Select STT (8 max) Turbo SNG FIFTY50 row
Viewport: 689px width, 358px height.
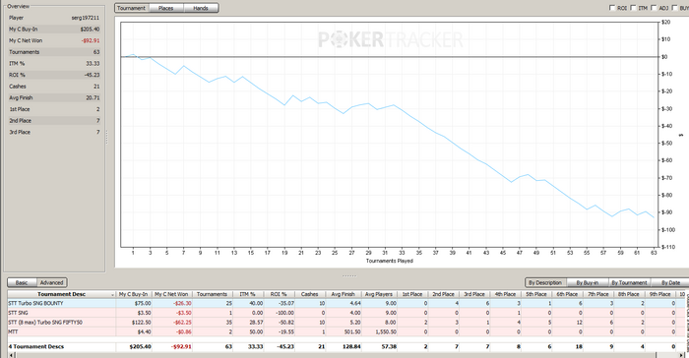pos(346,322)
